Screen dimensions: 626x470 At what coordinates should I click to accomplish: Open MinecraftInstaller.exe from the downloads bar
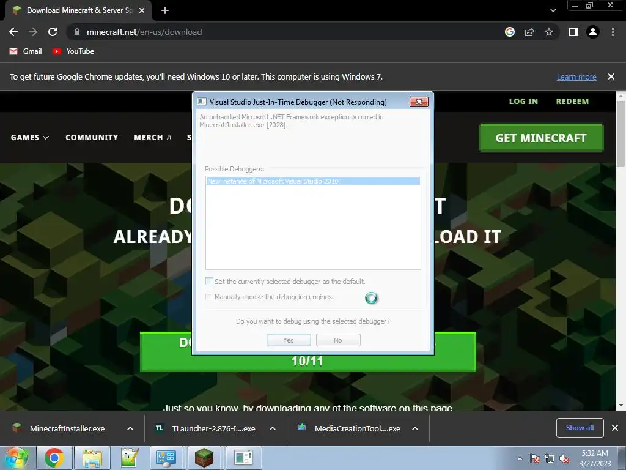tap(67, 428)
